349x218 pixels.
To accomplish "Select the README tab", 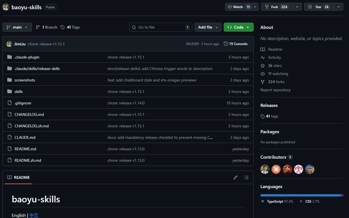I will coord(19,177).
